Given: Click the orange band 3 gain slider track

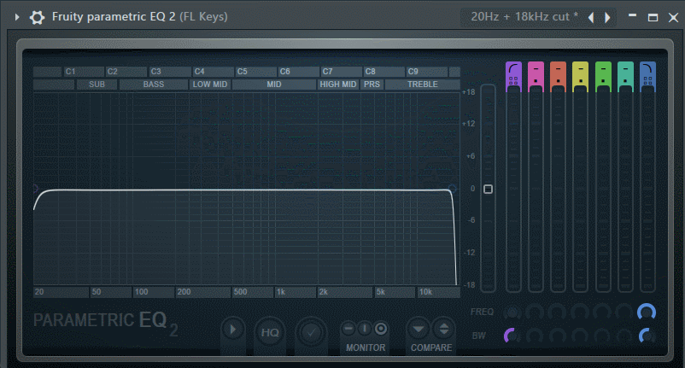Looking at the screenshot, I should click(x=558, y=190).
